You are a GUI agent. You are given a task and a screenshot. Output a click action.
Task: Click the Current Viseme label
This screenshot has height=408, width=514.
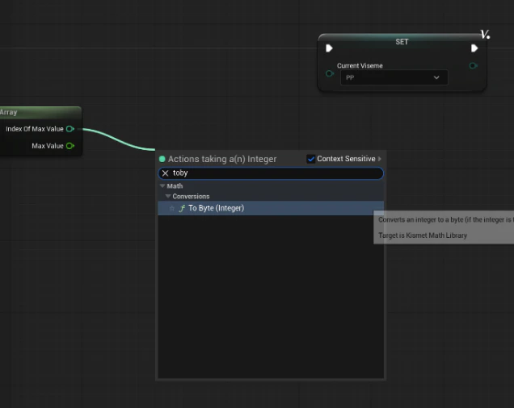coord(360,66)
